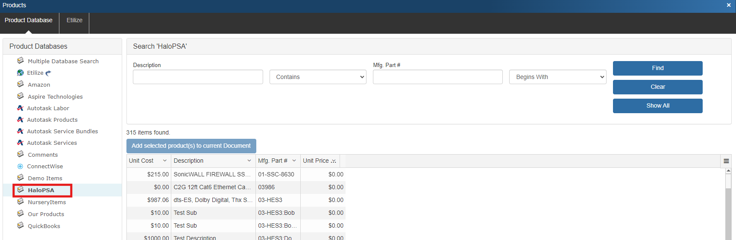736x240 pixels.
Task: Open the 'Begins With' filter dropdown
Action: coord(557,77)
